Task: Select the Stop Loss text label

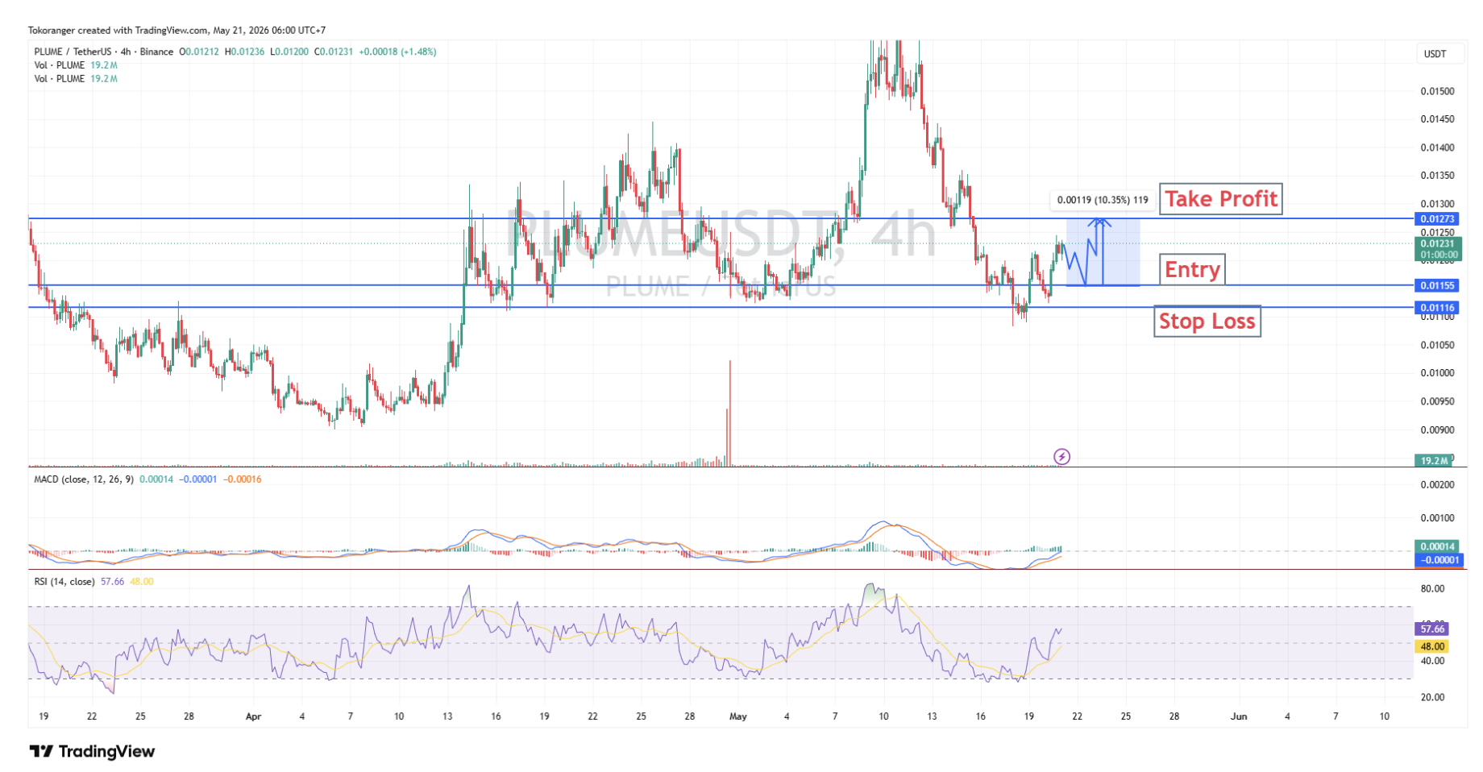Action: pos(1207,322)
